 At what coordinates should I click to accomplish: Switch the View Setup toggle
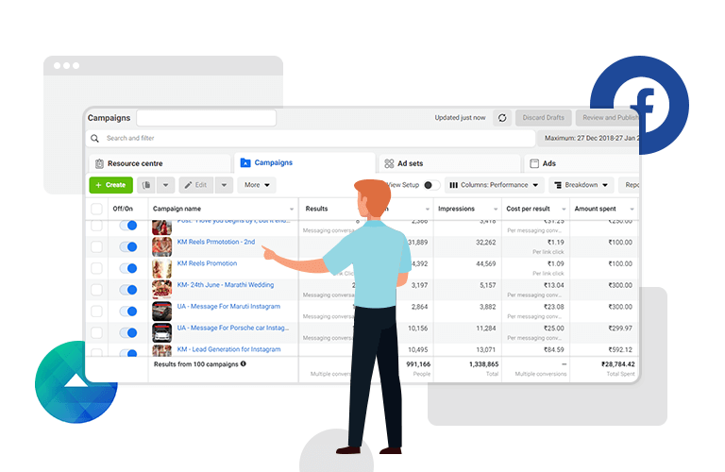coord(430,185)
